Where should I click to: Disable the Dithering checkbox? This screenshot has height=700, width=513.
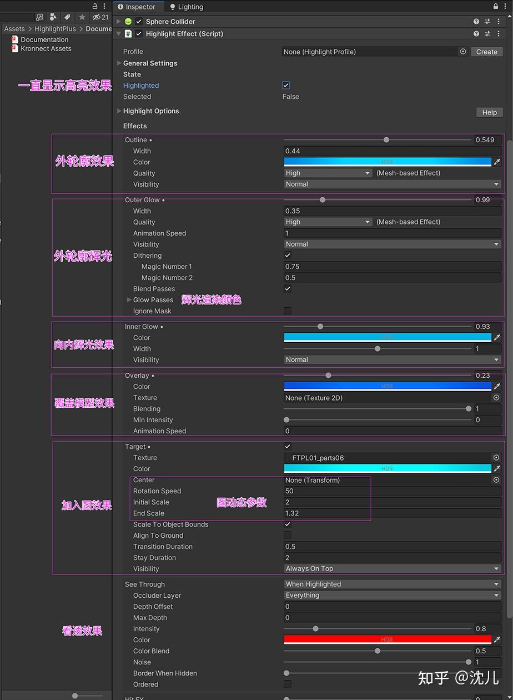(286, 255)
